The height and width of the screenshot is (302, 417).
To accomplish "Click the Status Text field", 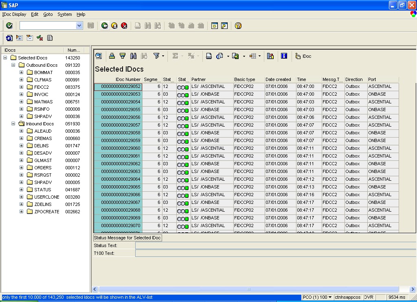I will coord(276,245).
